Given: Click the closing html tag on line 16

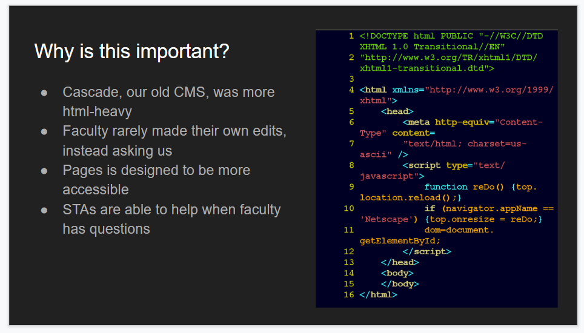Looking at the screenshot, I should pyautogui.click(x=379, y=295).
